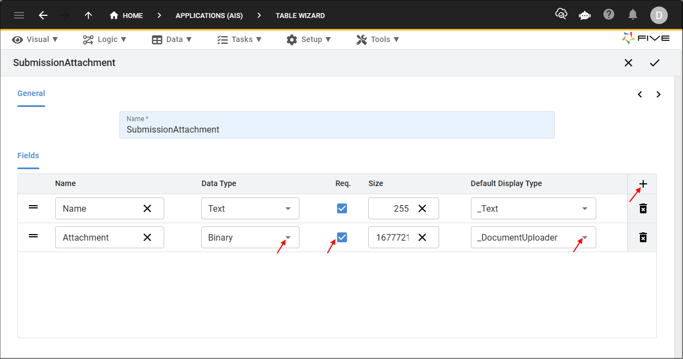Uncheck Required for the Name field
Image resolution: width=683 pixels, height=359 pixels.
click(x=341, y=208)
